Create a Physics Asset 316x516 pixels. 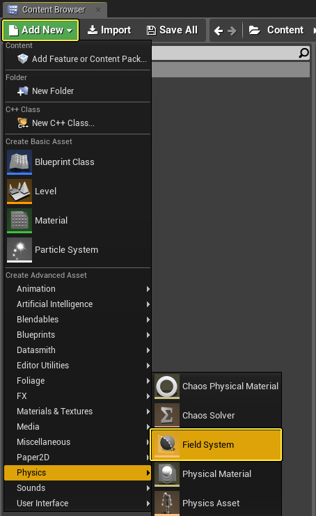(216, 503)
